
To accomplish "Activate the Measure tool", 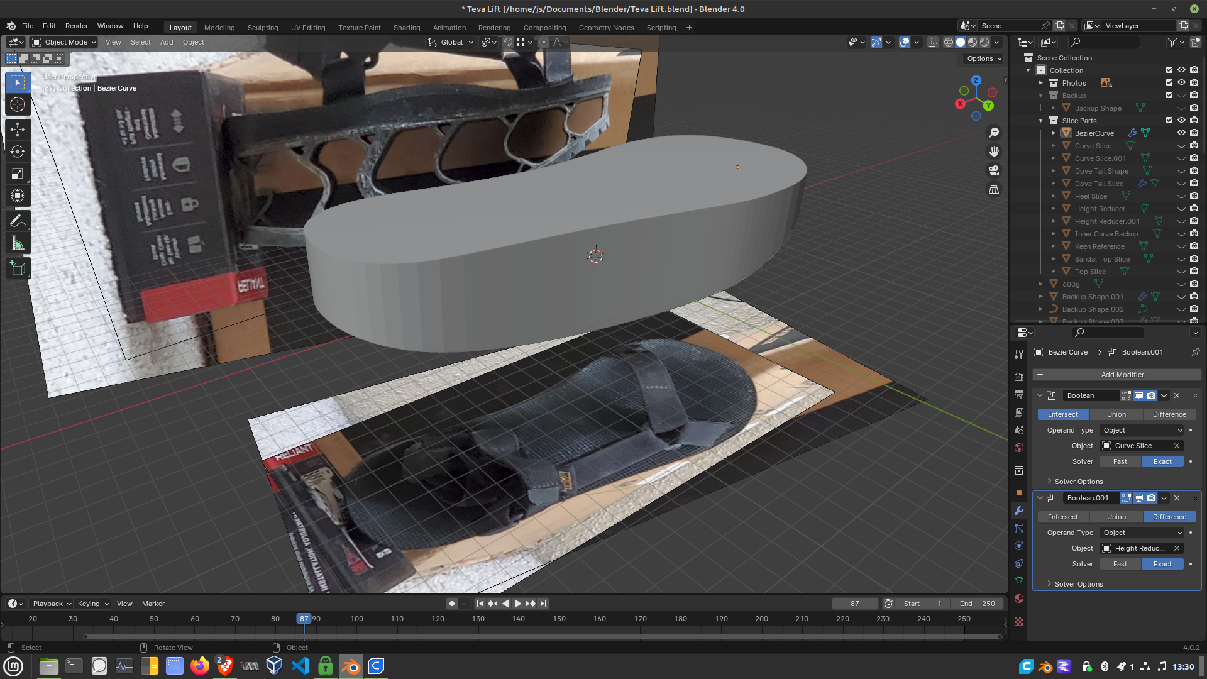I will (x=18, y=244).
